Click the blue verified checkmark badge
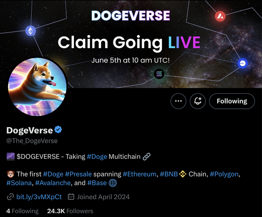The height and width of the screenshot is (217, 262). point(58,130)
